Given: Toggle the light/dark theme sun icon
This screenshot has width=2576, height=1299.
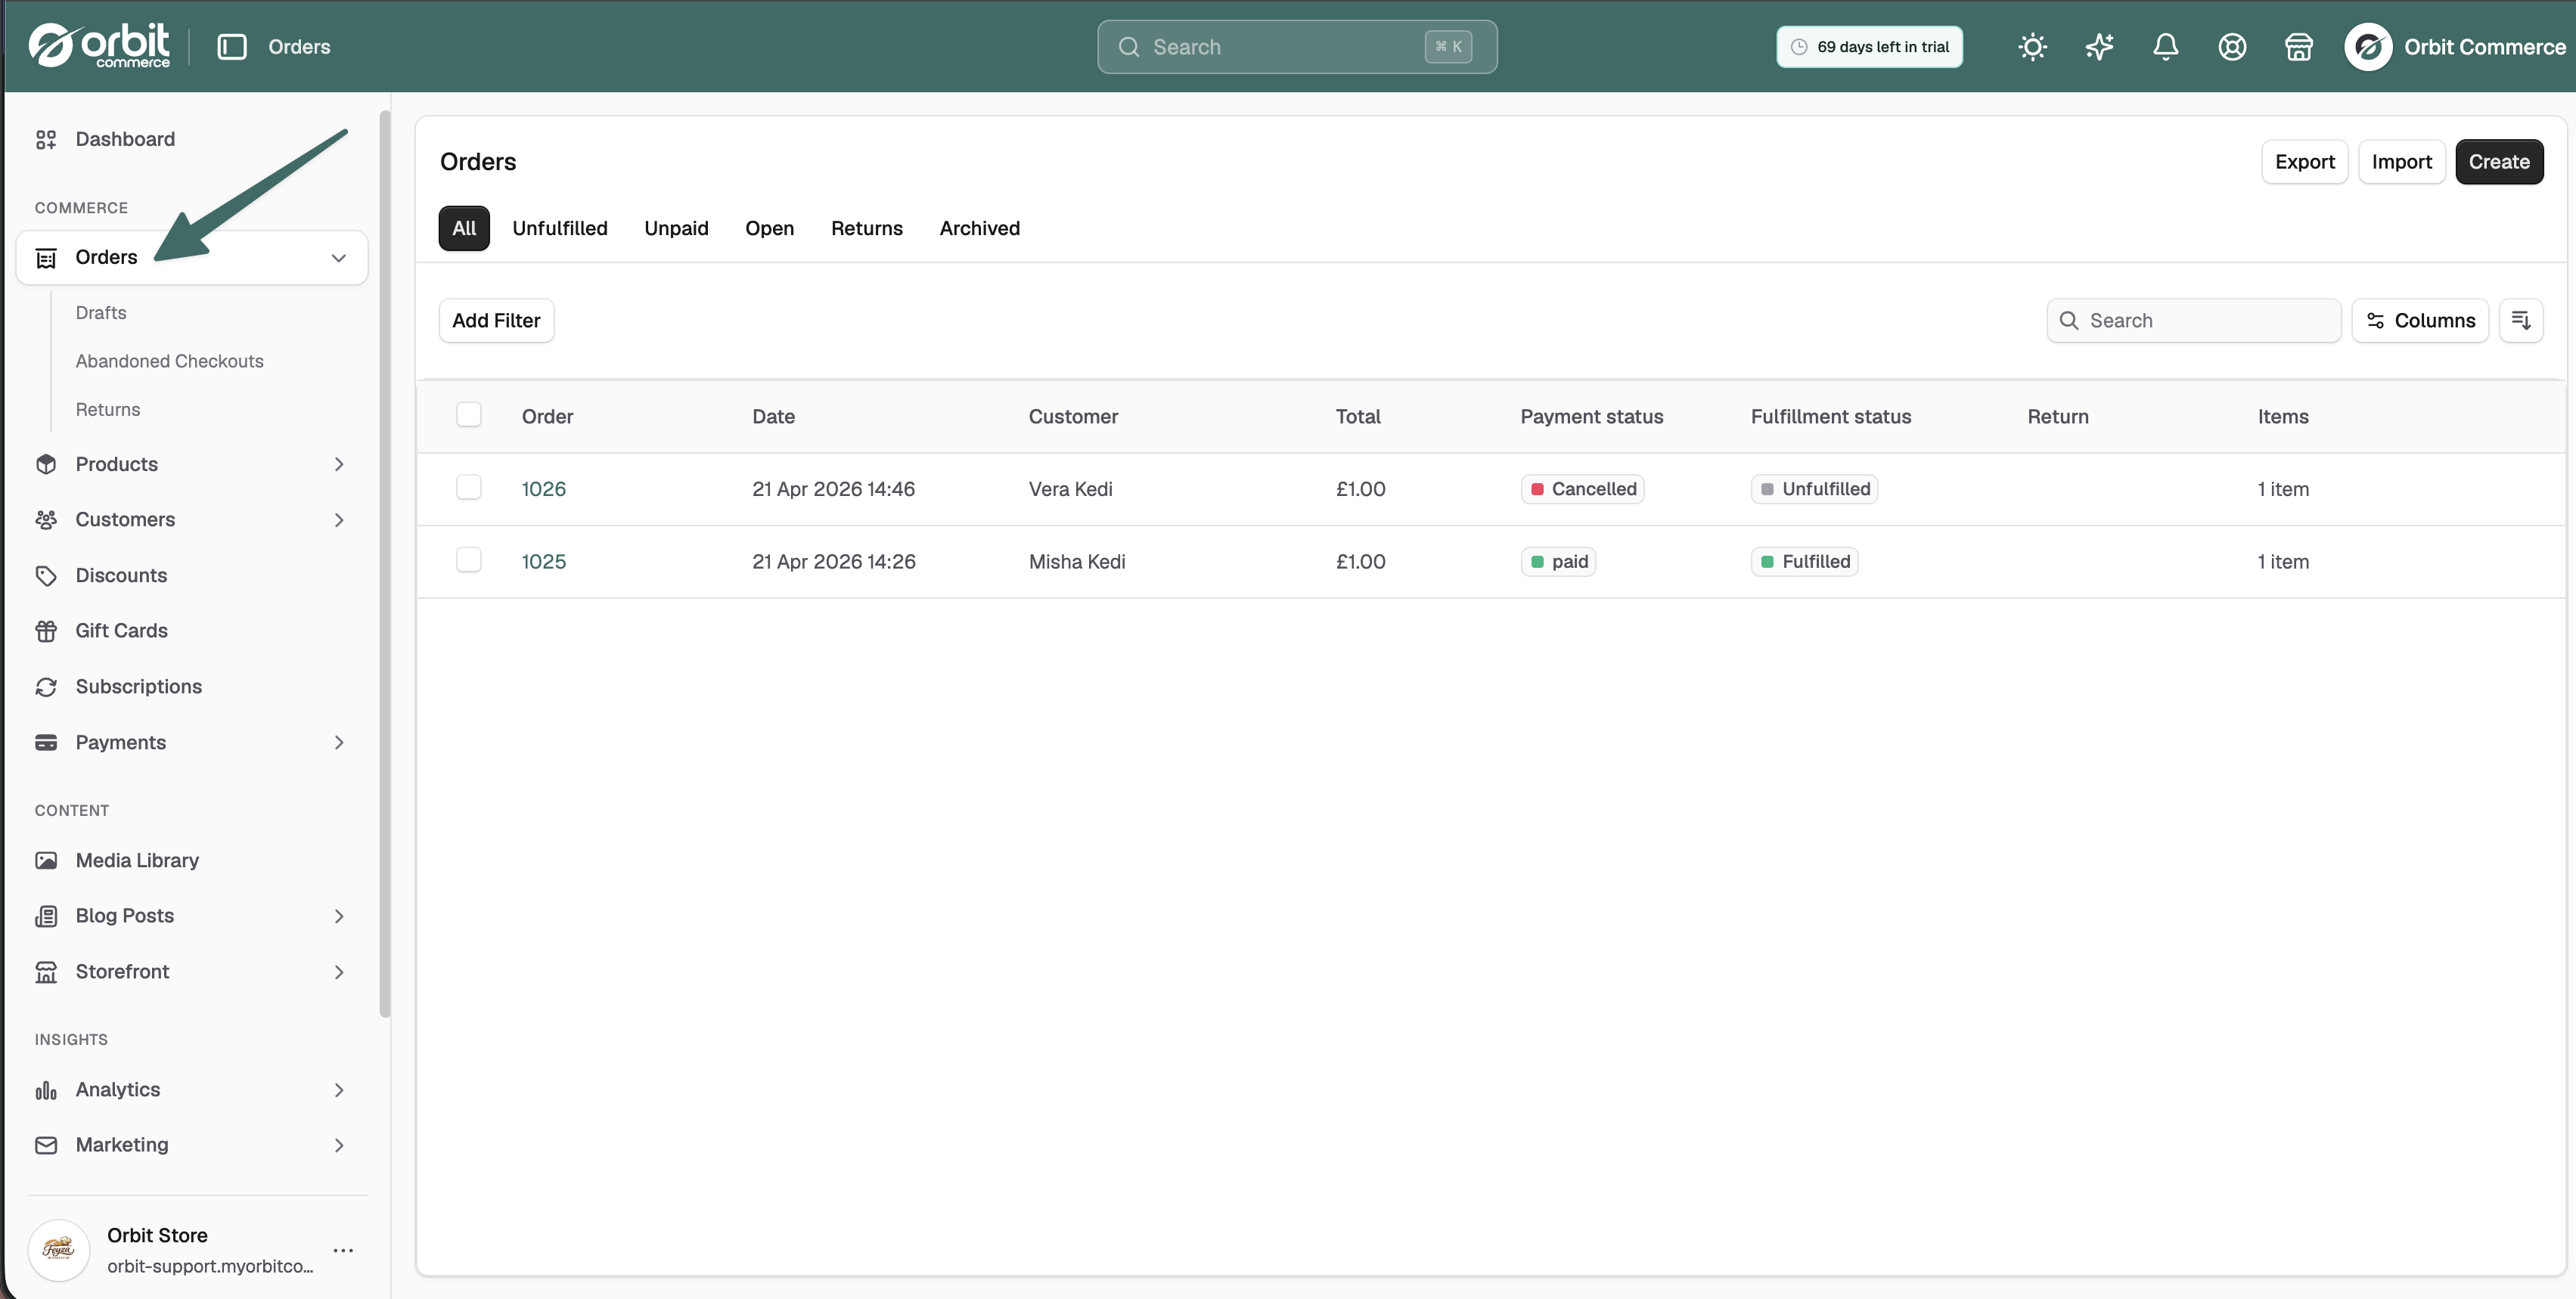Looking at the screenshot, I should tap(2032, 47).
